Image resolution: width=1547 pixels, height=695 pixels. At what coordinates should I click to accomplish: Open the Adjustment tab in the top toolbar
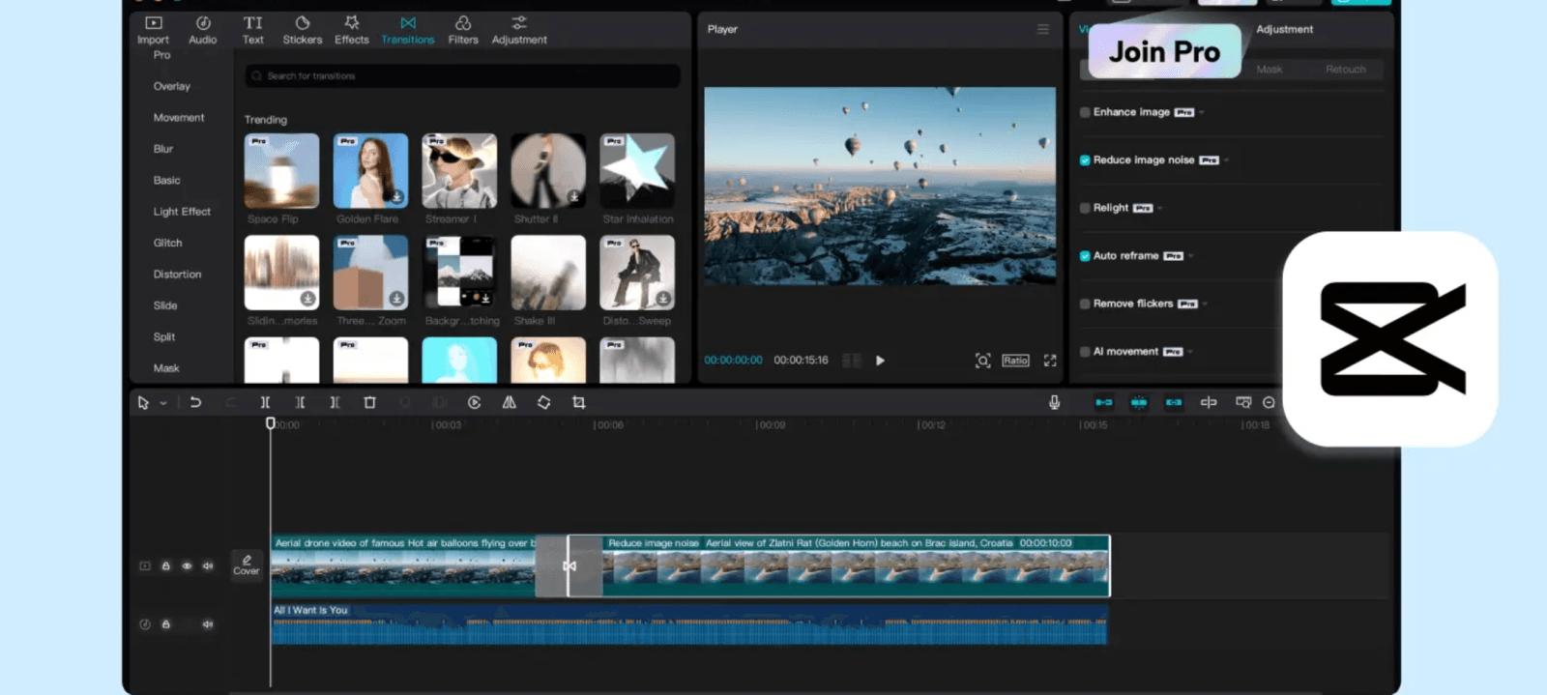point(519,30)
